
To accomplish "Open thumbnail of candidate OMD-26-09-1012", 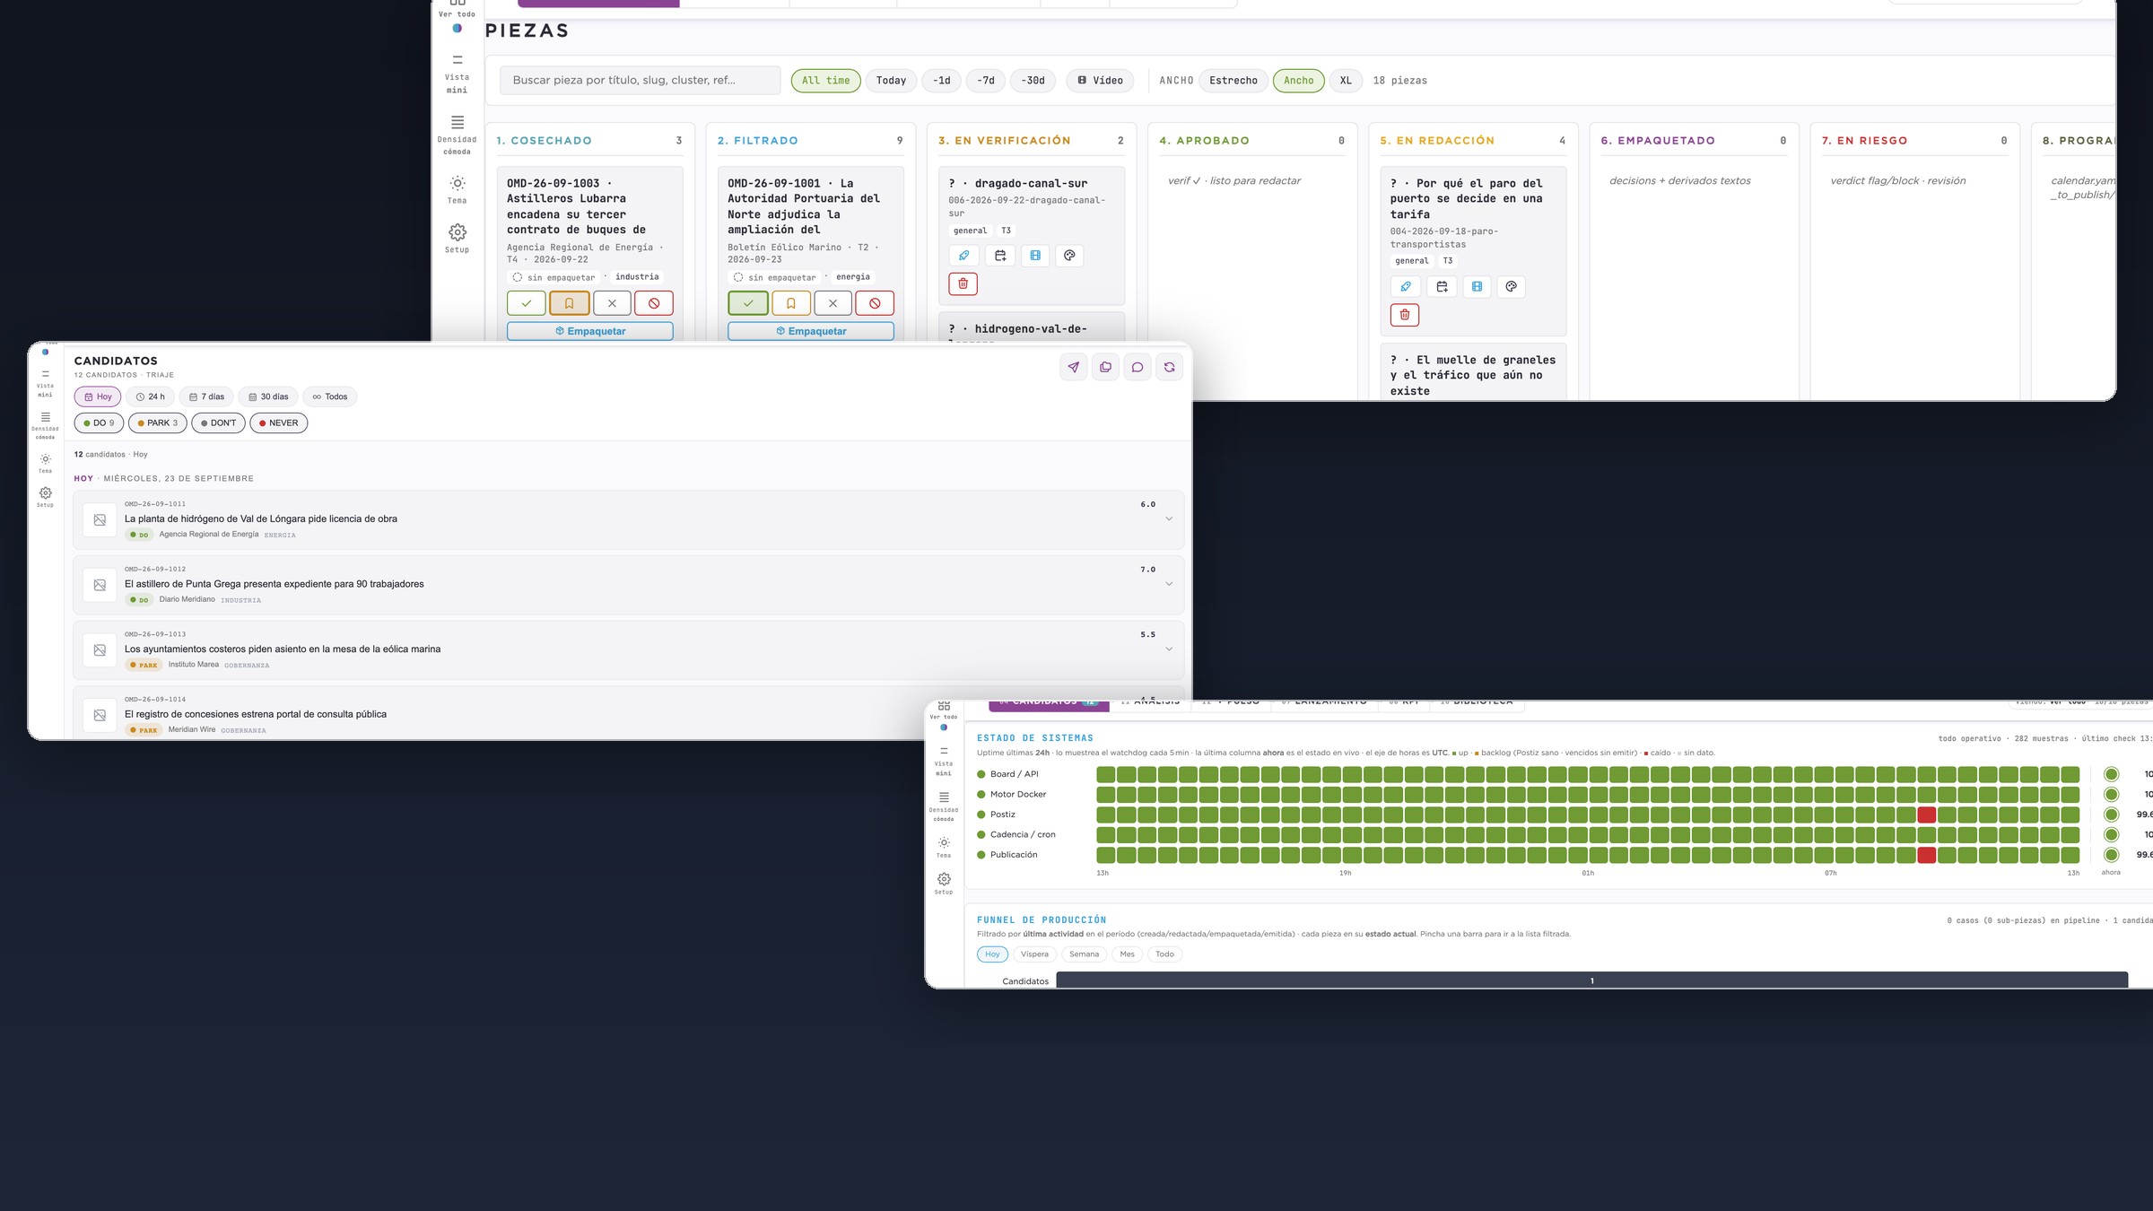I will (x=100, y=585).
